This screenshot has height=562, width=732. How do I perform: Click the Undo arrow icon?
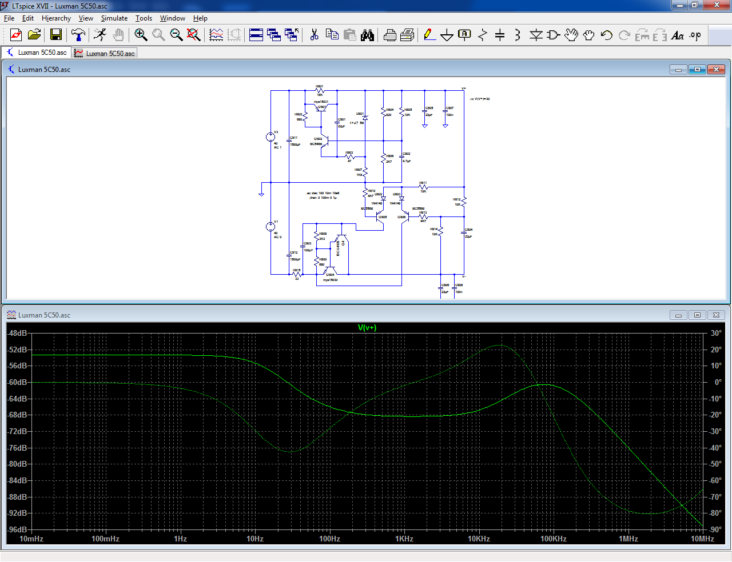607,35
